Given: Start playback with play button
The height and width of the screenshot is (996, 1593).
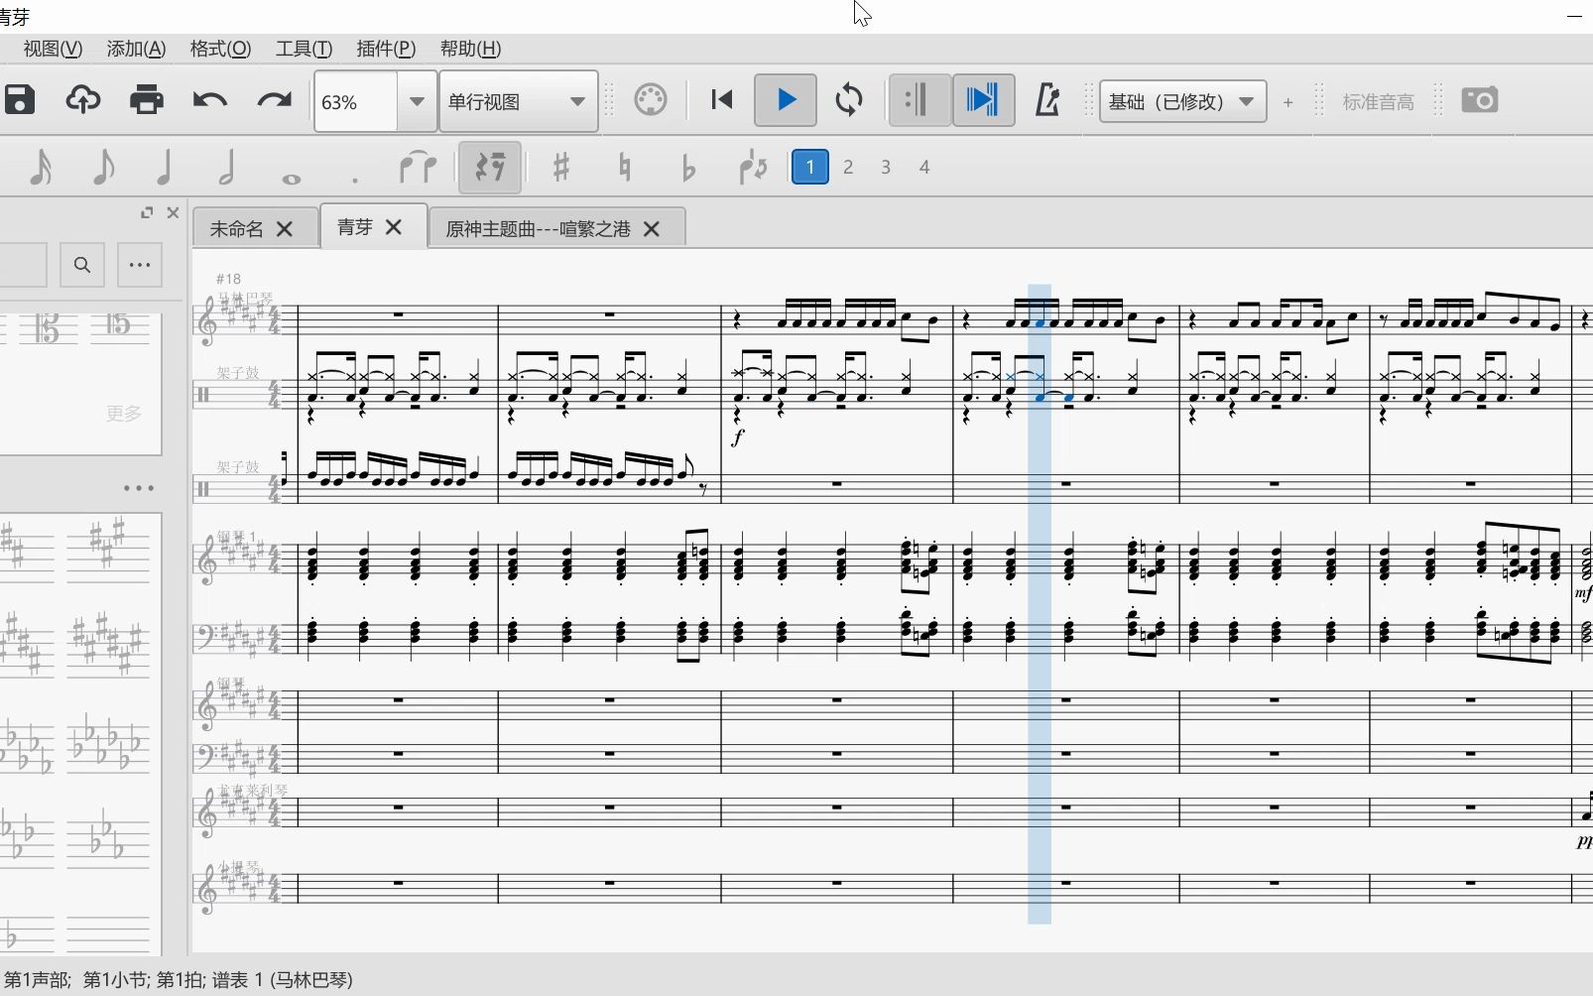Looking at the screenshot, I should (786, 100).
